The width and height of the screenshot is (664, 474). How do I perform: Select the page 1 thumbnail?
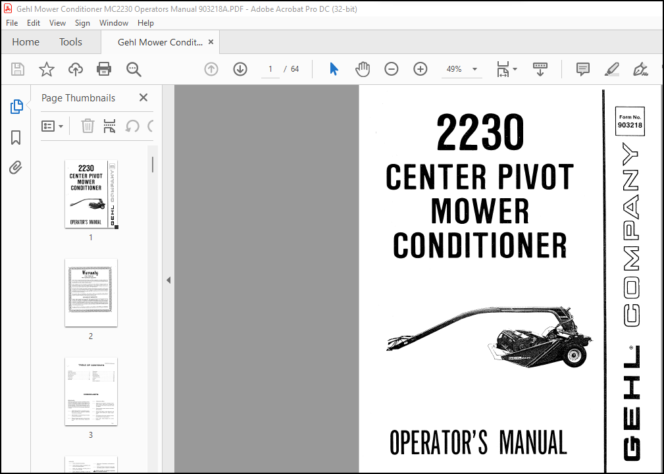tap(91, 194)
